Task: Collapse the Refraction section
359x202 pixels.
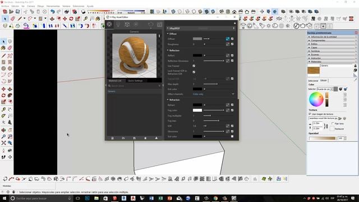Action: [168, 100]
